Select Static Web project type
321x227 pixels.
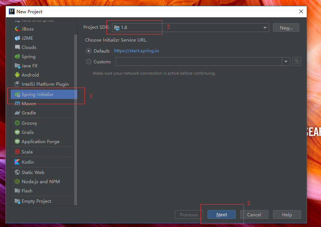coord(44,172)
